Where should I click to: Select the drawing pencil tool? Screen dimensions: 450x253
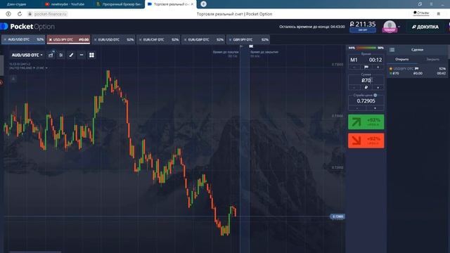71,55
